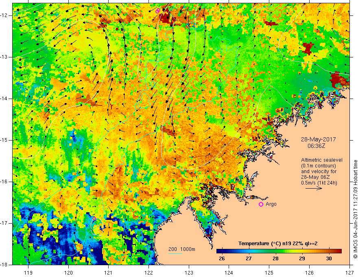
Task: Click the 'Altimetric sealevel' caption line
Action: click(x=322, y=160)
